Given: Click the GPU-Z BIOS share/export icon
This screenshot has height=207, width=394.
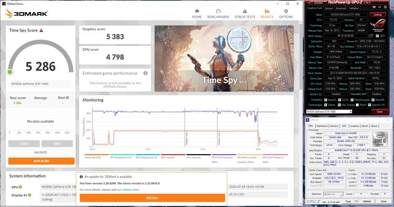Looking at the screenshot, I should click(371, 36).
